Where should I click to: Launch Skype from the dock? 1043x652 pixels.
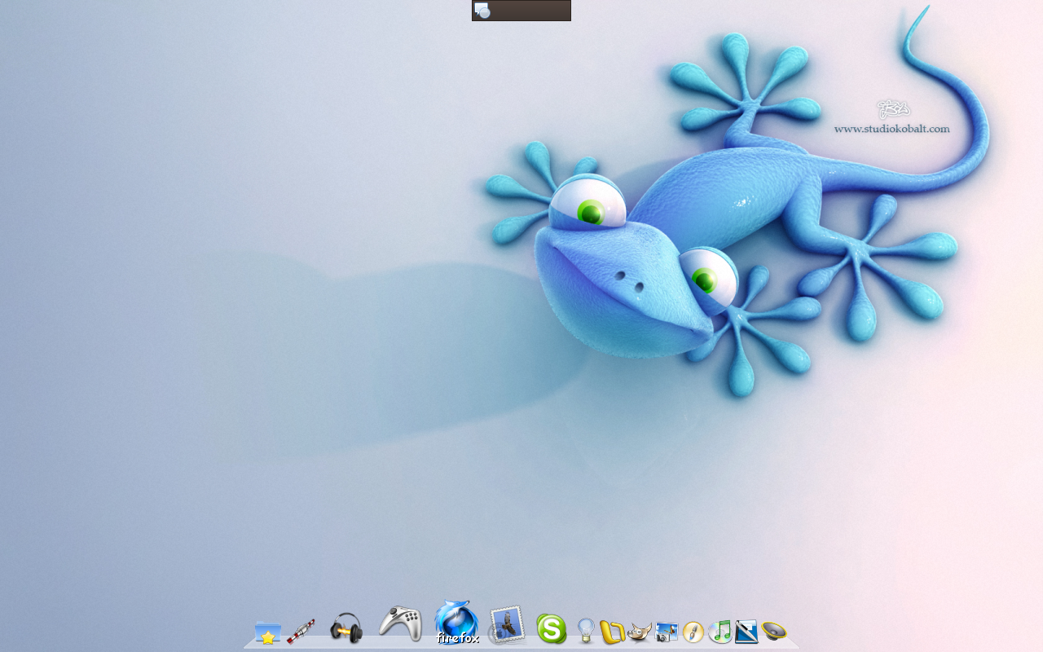[x=552, y=629]
